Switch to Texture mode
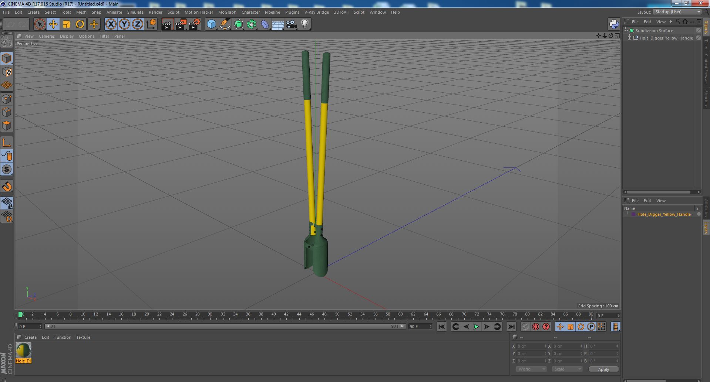Image resolution: width=710 pixels, height=382 pixels. [x=7, y=72]
